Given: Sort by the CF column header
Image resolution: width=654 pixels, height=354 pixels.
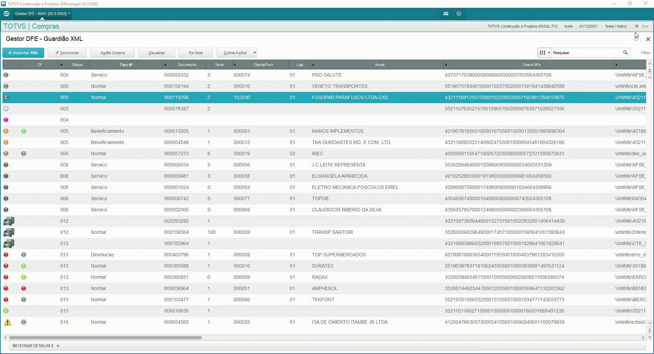Looking at the screenshot, I should [40, 65].
